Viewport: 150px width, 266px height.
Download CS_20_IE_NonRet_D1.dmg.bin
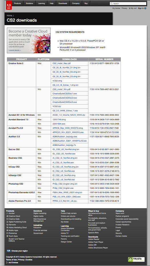pyautogui.click(x=66, y=67)
